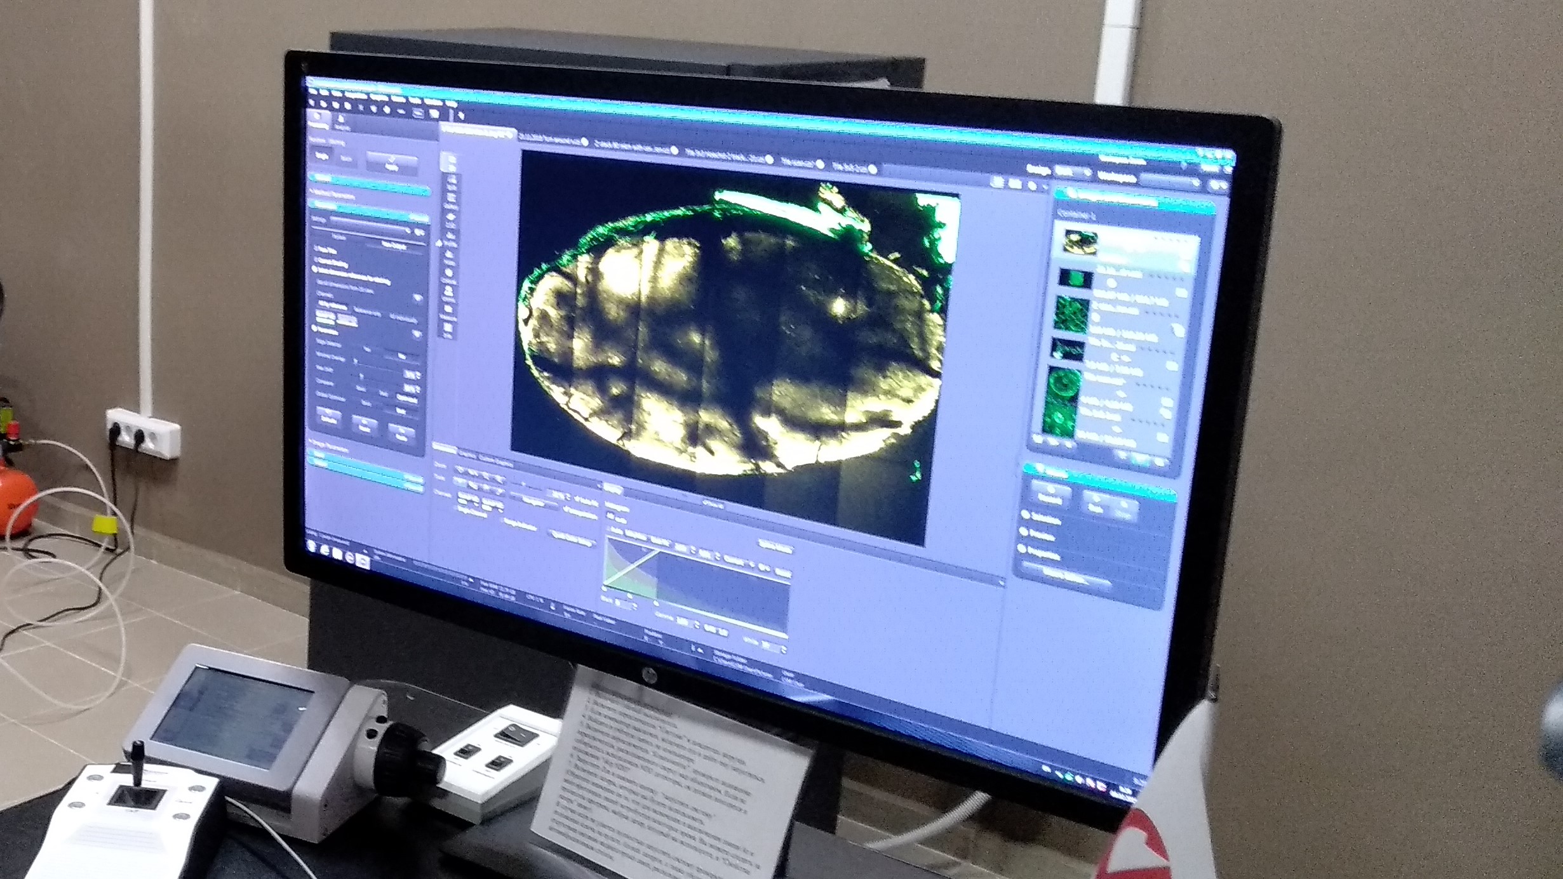Open the Processing main tab
Screen dimensions: 1563x879
click(x=318, y=119)
